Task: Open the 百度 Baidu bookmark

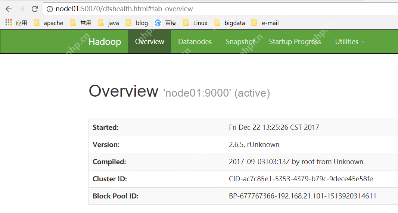Action: pyautogui.click(x=165, y=23)
